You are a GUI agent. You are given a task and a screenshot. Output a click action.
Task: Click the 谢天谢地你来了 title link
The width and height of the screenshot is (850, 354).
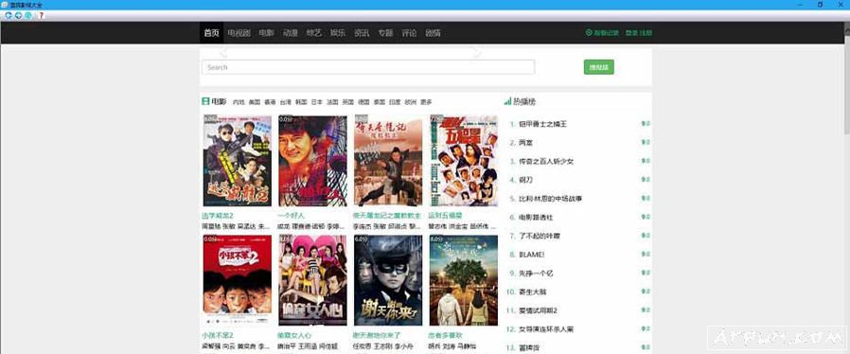[378, 336]
